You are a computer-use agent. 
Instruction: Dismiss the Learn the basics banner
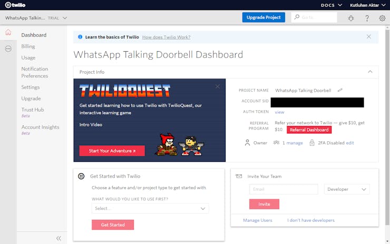(x=368, y=36)
